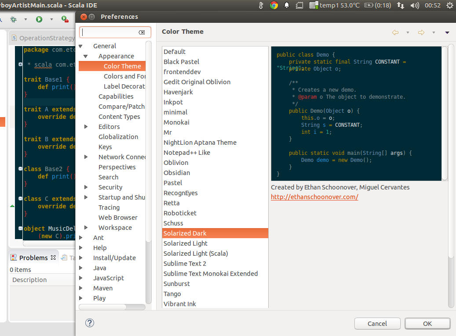The height and width of the screenshot is (336, 456).
Task: Click the Run Last Tool icon with red toolbox
Action: (x=65, y=19)
